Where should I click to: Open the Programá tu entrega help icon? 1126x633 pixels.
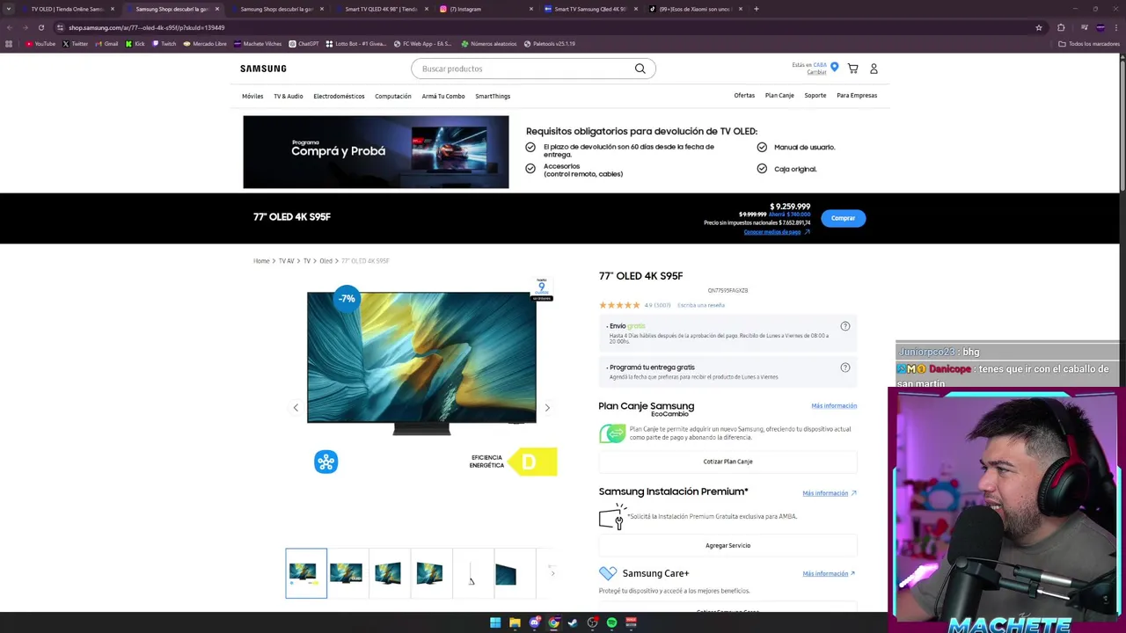point(845,367)
